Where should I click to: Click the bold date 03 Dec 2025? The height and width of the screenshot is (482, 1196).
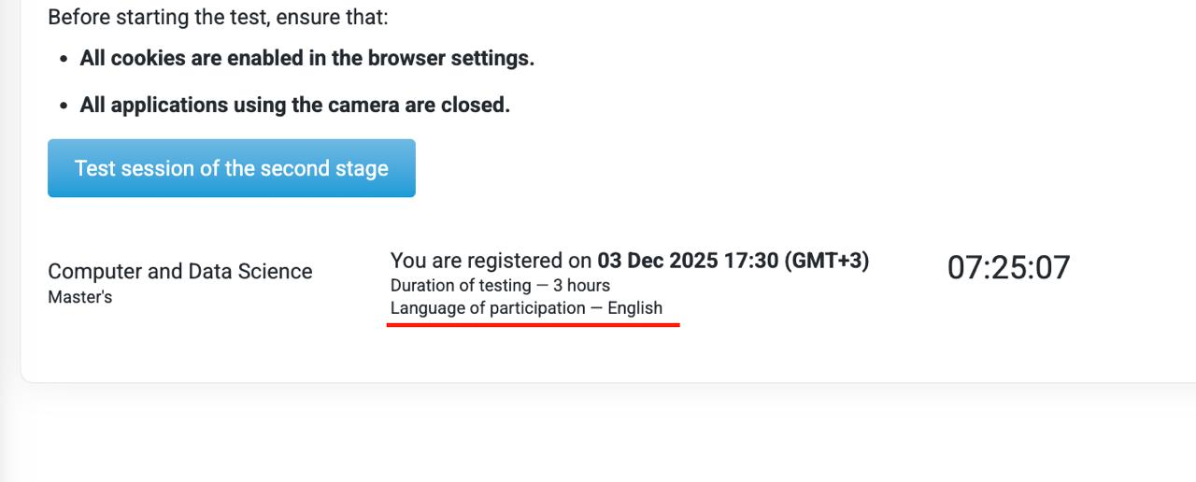656,261
